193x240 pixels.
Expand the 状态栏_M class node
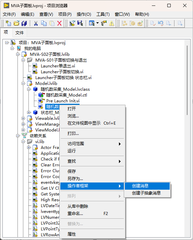coord(29,112)
